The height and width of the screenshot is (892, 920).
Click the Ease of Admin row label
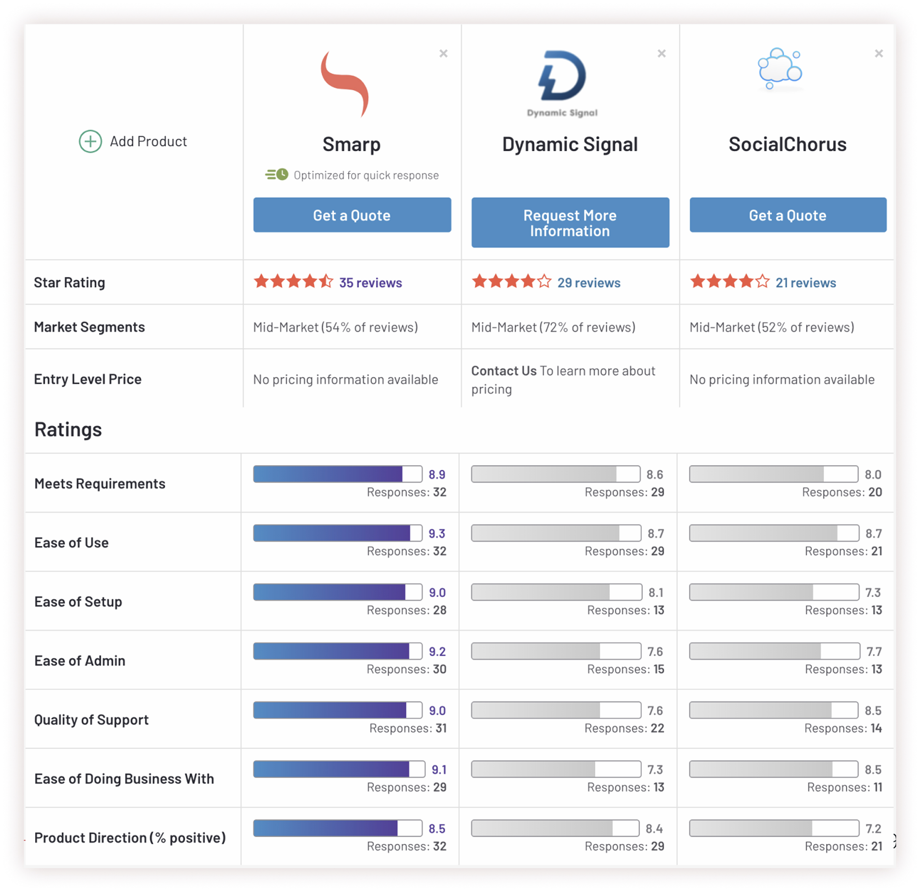pyautogui.click(x=80, y=661)
